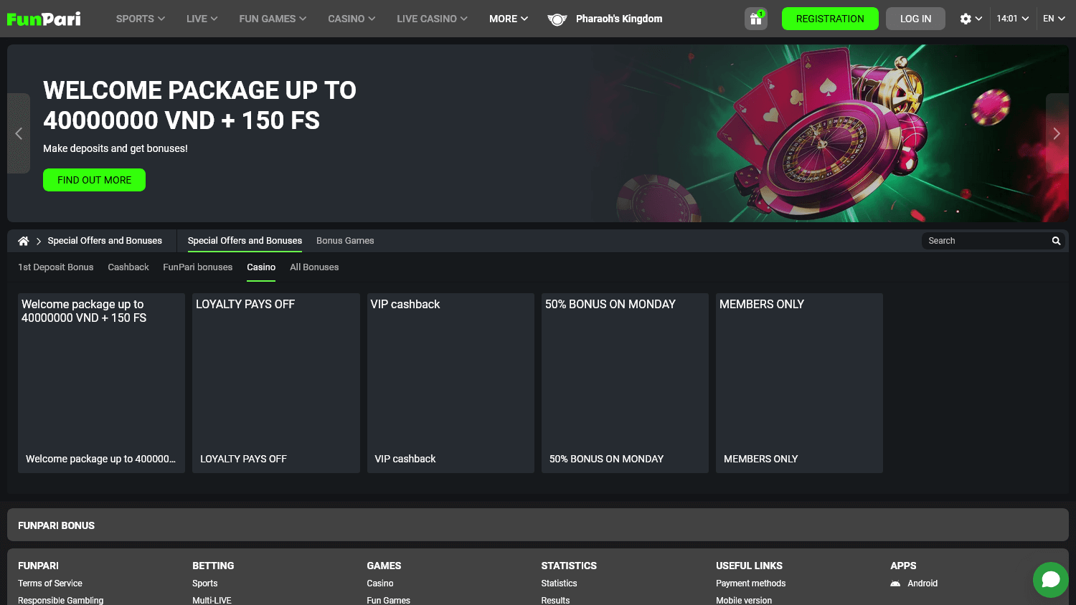
Task: Open the 1st Deposit Bonus filter
Action: tap(55, 267)
